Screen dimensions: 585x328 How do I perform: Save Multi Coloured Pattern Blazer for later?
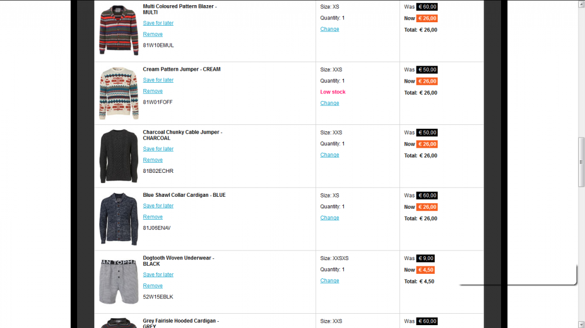coord(158,23)
